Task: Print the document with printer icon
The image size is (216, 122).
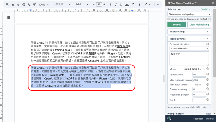Action: 24,5
